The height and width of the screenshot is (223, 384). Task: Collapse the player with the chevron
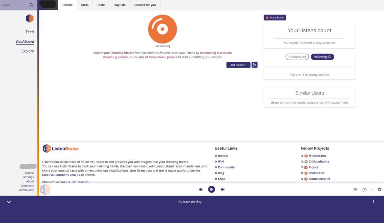9,202
